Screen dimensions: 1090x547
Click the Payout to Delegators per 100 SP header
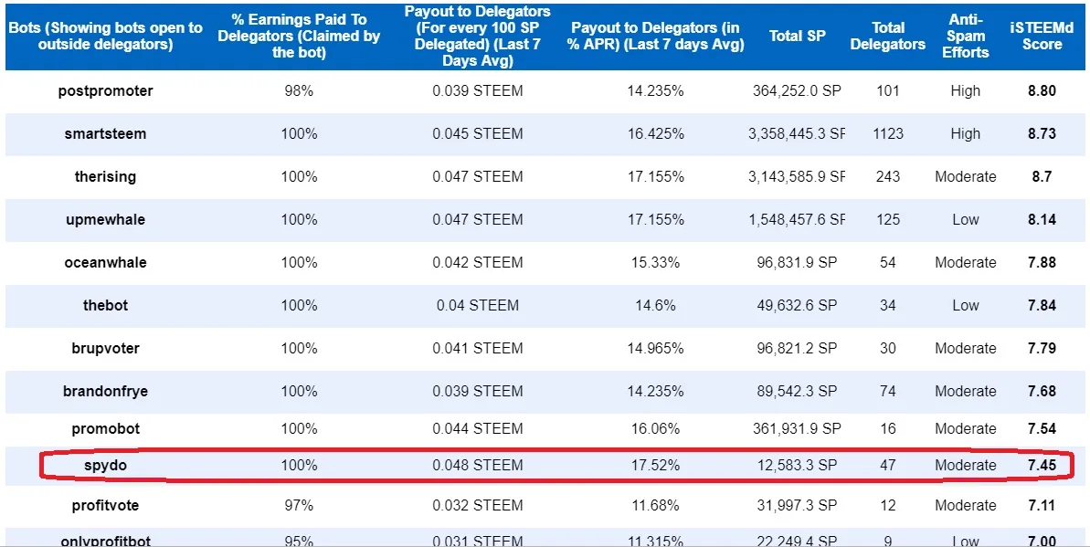pos(478,37)
